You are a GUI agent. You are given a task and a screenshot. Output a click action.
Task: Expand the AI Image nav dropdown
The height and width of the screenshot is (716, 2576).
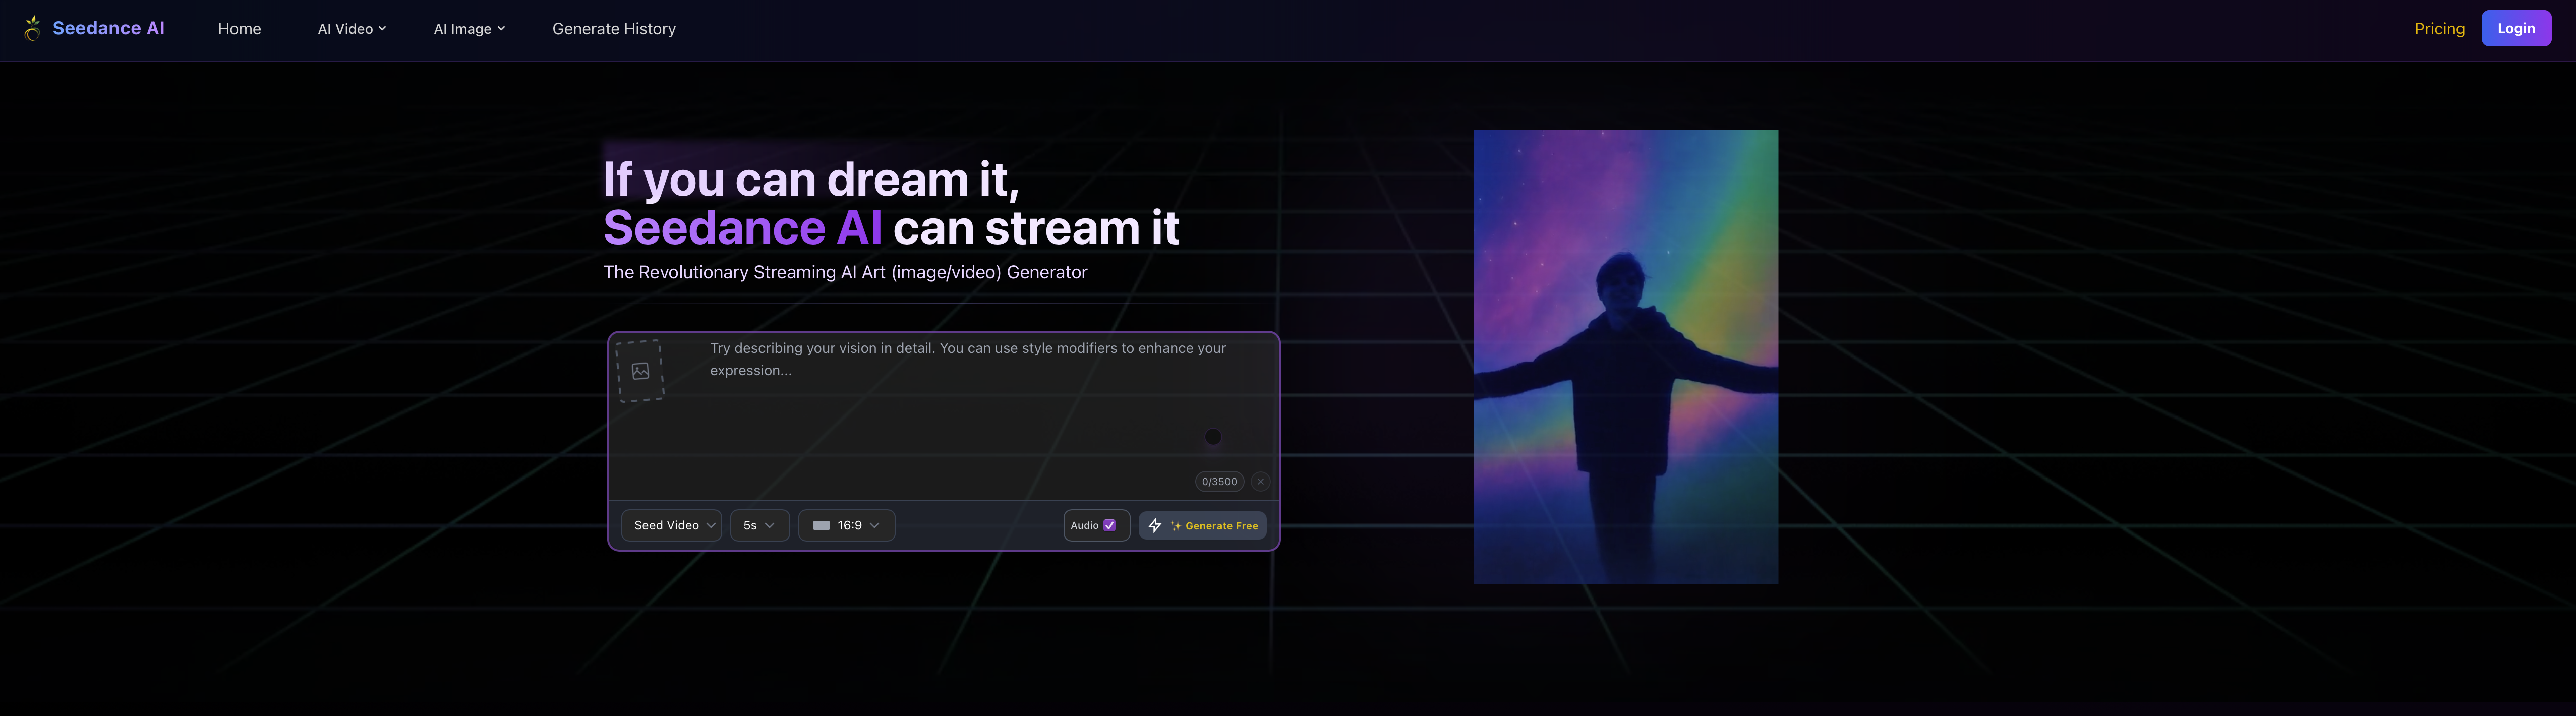tap(469, 29)
